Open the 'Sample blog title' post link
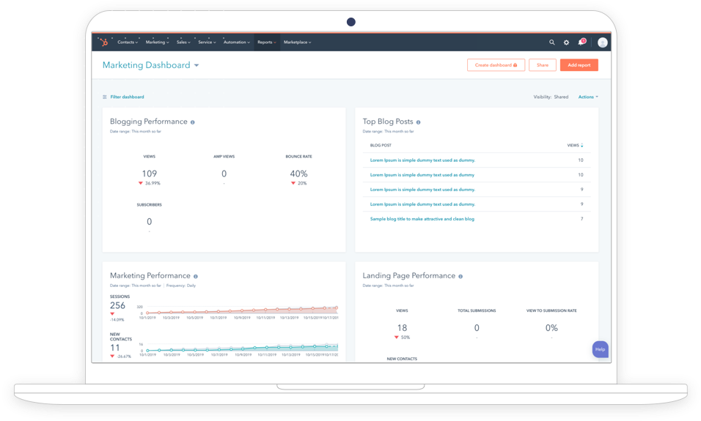 (x=422, y=219)
